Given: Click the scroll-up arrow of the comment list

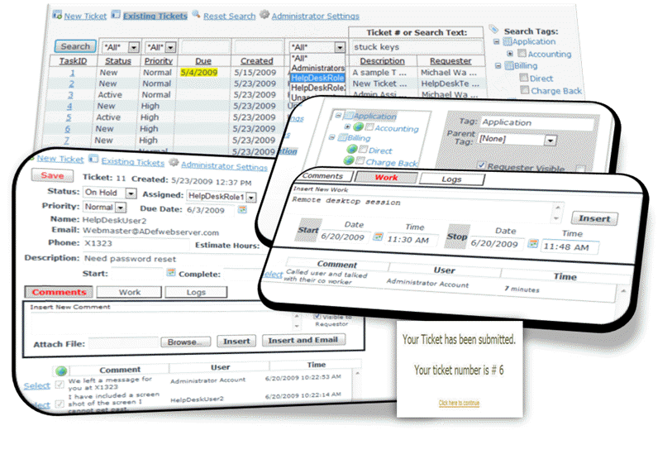Looking at the screenshot, I should 357,373.
